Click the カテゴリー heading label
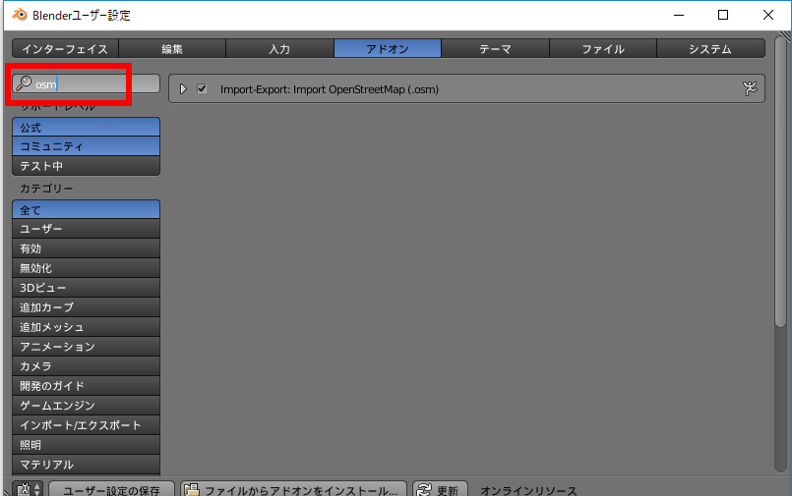The width and height of the screenshot is (792, 496). click(46, 189)
